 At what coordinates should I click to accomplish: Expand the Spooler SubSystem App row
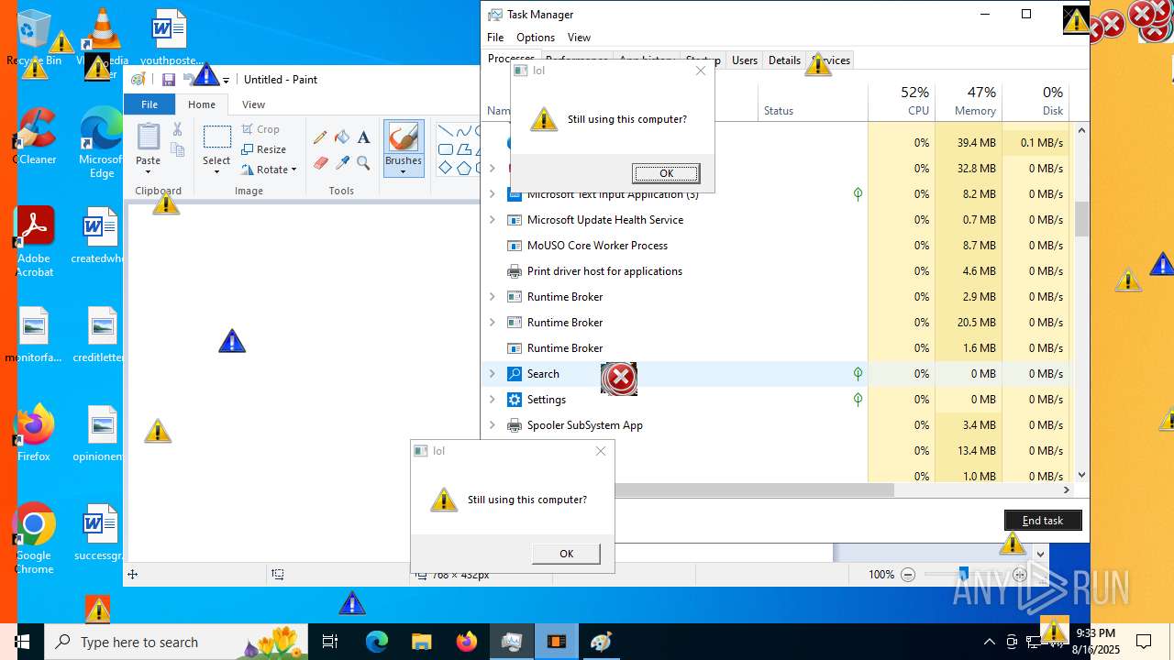coord(493,425)
